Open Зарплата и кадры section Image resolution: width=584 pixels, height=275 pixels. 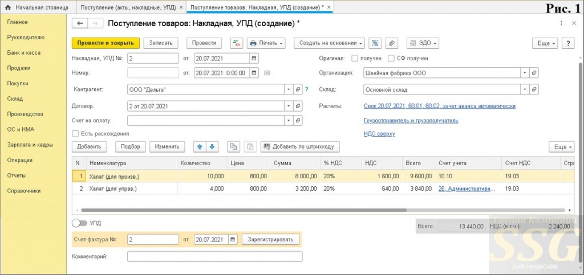30,145
